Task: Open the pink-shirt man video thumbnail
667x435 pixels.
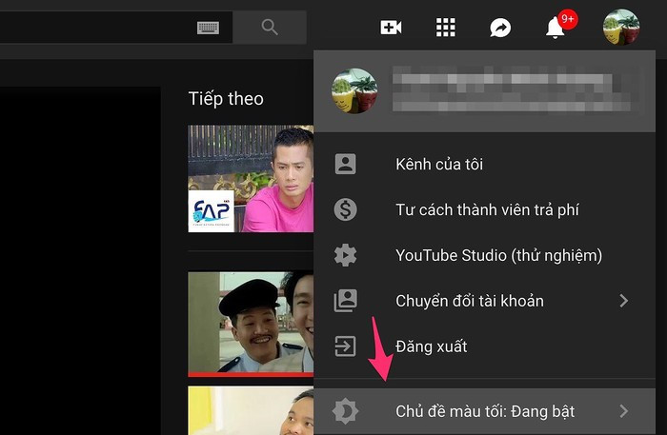Action: [251, 179]
